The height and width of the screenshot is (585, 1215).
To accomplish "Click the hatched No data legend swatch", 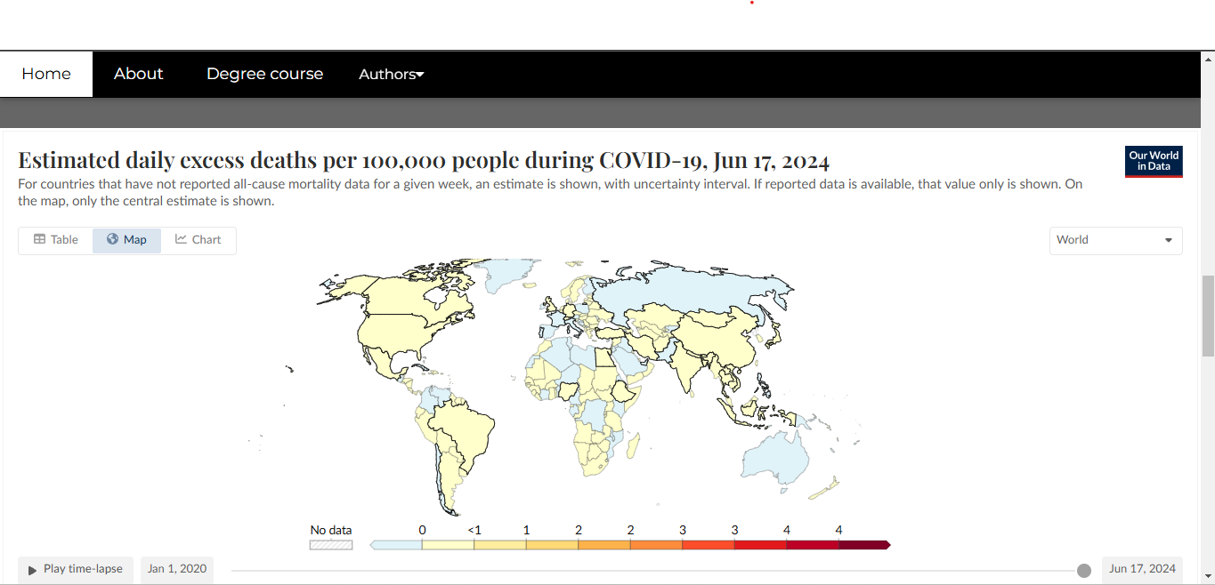I will tap(330, 544).
